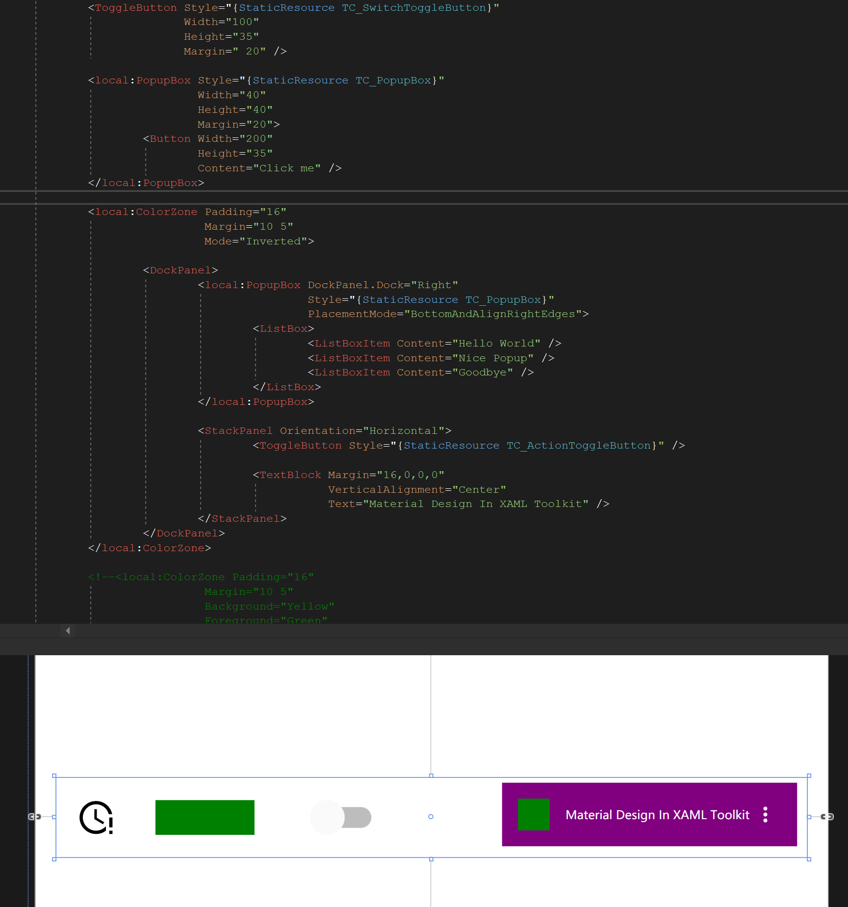Click the top-center selection handle of the selected element
The image size is (848, 907).
431,776
